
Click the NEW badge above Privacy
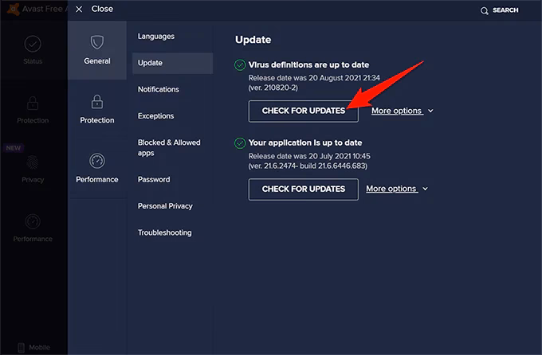click(x=14, y=148)
